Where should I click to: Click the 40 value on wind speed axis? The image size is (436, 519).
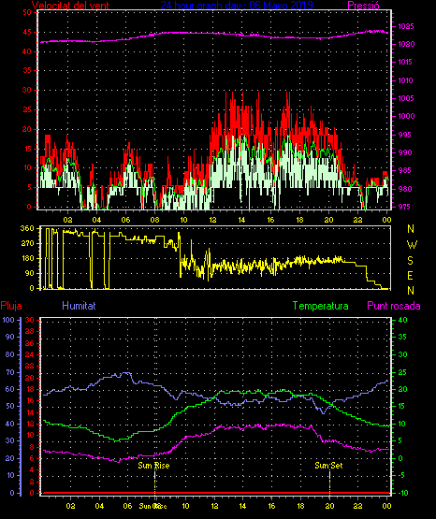(27, 51)
